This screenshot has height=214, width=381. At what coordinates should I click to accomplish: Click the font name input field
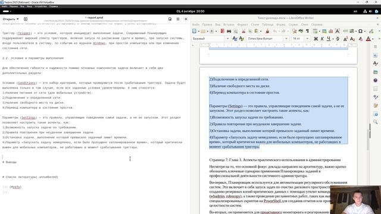click(265, 39)
